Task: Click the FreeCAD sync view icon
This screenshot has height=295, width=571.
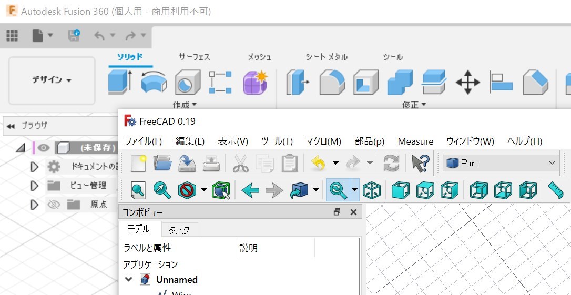Action: (x=338, y=190)
